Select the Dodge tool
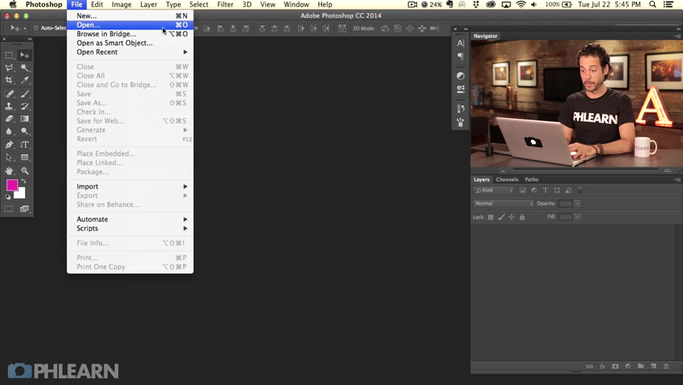 (x=24, y=132)
